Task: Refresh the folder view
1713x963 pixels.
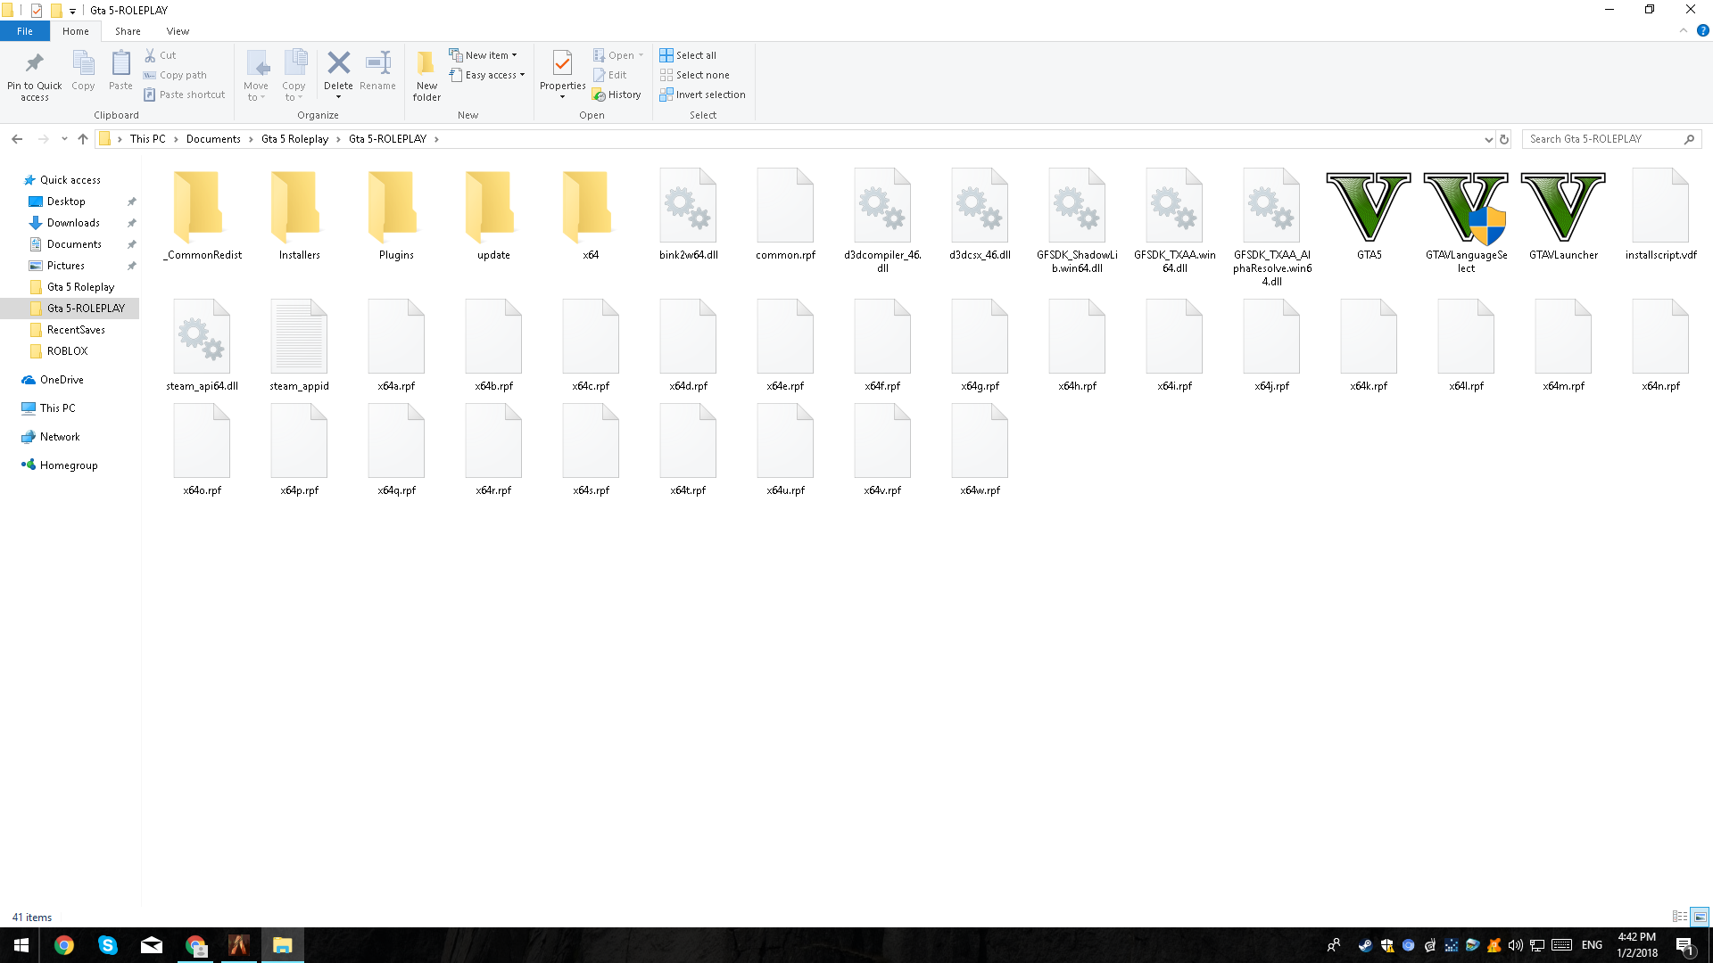Action: click(x=1504, y=139)
